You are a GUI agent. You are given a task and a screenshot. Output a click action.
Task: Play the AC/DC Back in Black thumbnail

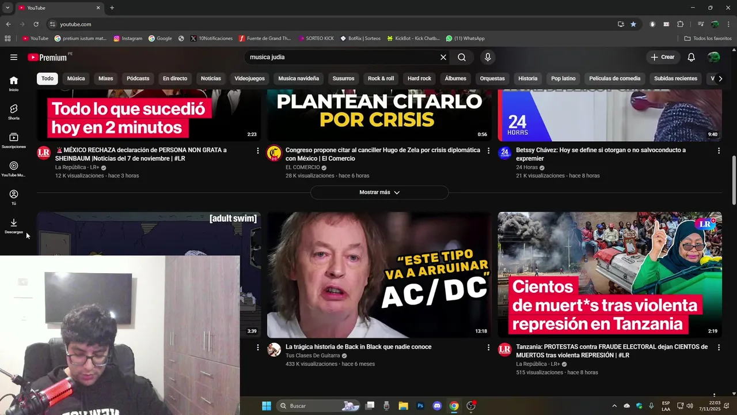click(379, 275)
